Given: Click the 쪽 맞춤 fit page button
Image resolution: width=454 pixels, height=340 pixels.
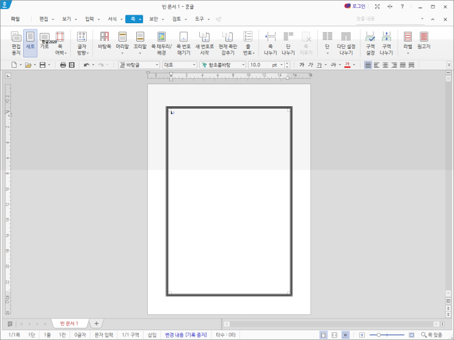Looking at the screenshot, I should coord(434,335).
